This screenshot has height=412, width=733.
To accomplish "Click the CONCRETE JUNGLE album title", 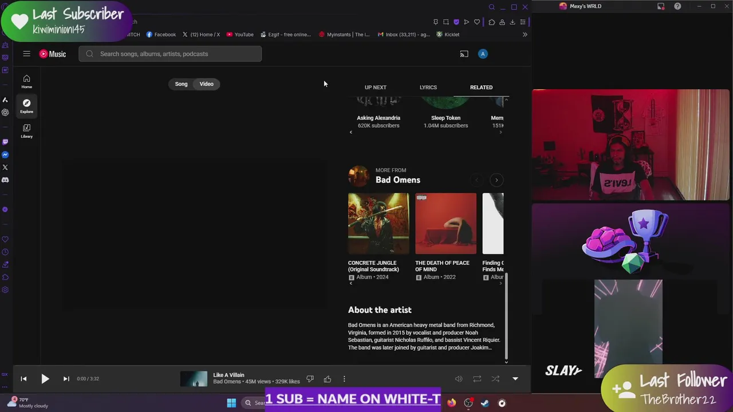I will coord(373,266).
